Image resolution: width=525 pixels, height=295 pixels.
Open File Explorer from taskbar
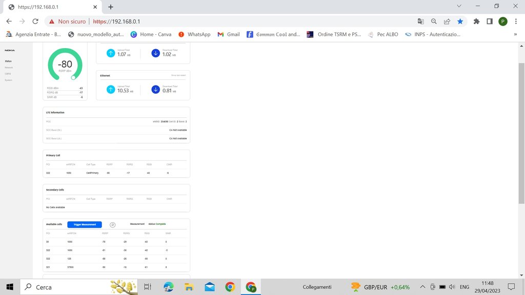[x=189, y=287]
